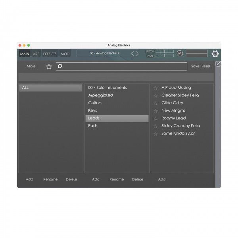
Task: Click Add under the bank column
Action: click(29, 179)
